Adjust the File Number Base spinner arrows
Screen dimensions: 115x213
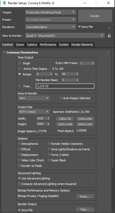[77, 80]
